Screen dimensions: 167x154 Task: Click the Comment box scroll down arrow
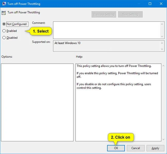tap(162, 36)
